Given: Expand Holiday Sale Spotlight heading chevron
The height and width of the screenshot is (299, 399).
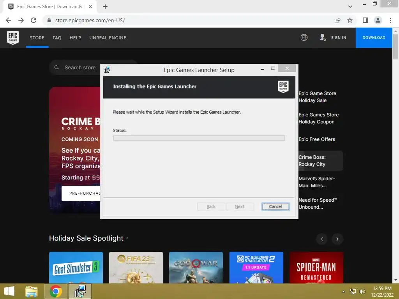Looking at the screenshot, I should click(x=127, y=238).
